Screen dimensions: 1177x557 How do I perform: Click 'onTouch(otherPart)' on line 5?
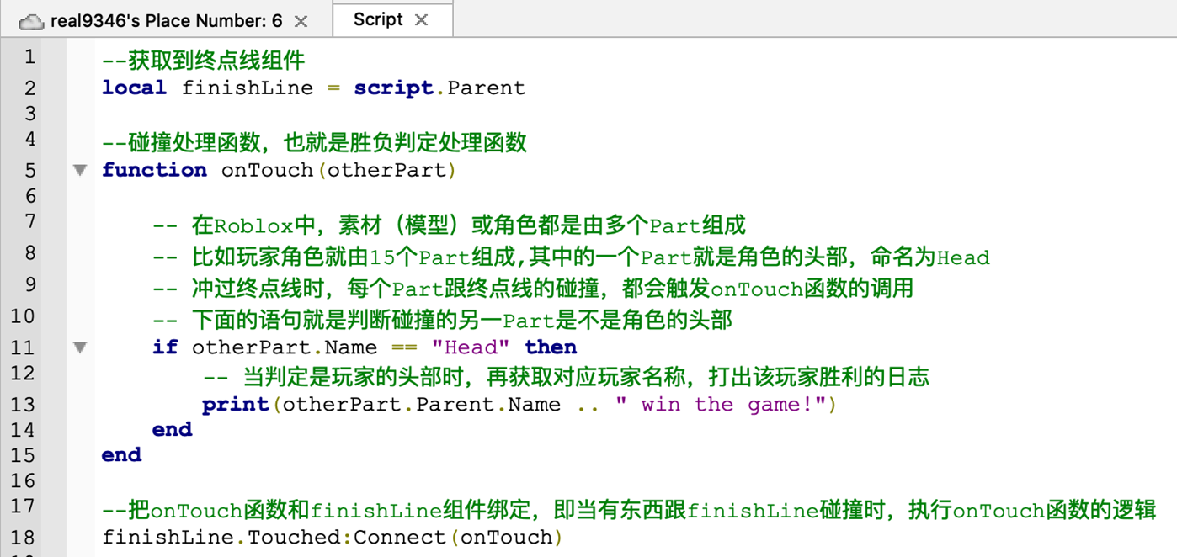pos(338,170)
